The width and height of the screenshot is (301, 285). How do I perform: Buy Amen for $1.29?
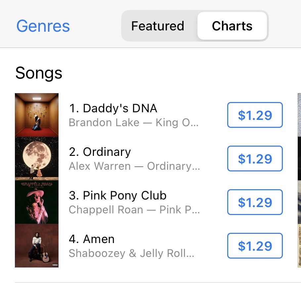[255, 246]
